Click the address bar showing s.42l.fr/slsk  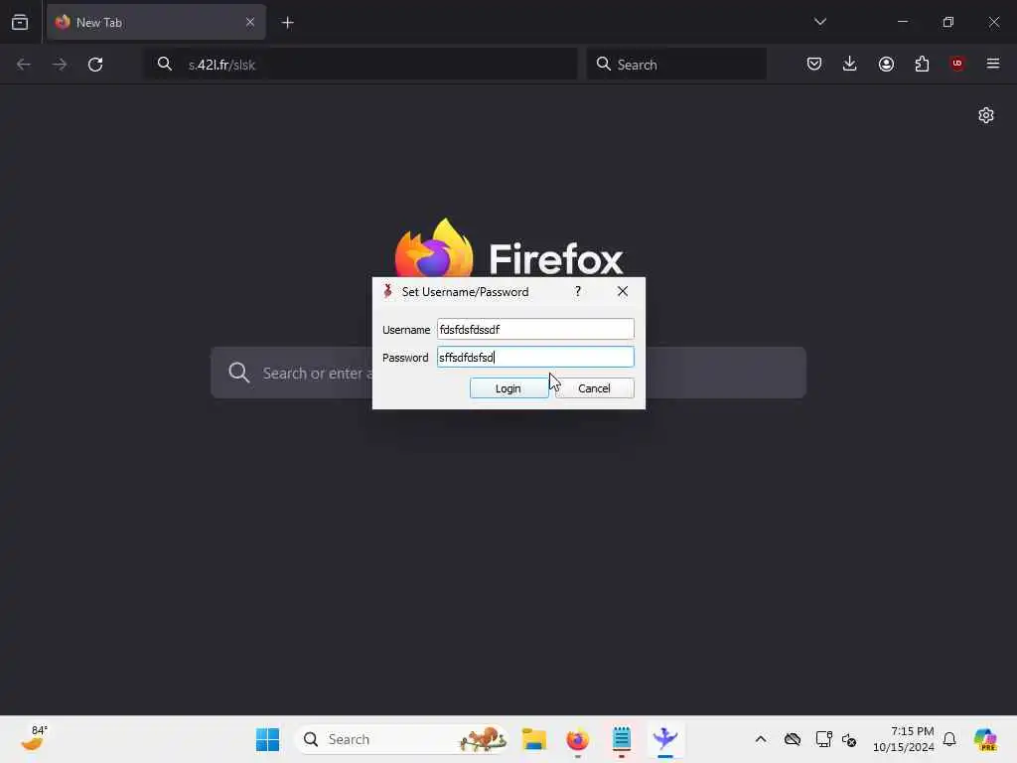pos(361,65)
